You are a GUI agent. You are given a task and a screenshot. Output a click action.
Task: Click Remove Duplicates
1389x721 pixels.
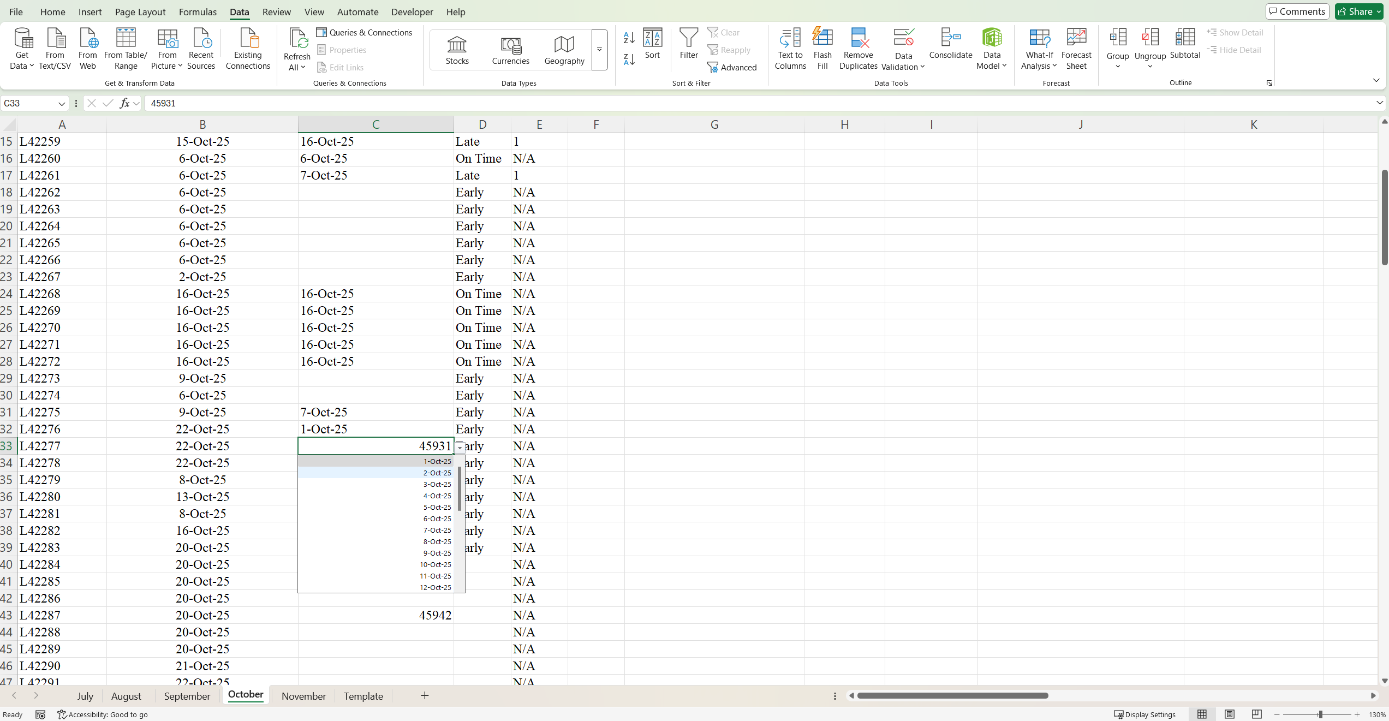click(858, 49)
